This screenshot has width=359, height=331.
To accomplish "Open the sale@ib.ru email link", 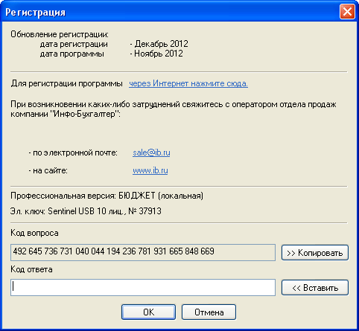I will [x=151, y=152].
